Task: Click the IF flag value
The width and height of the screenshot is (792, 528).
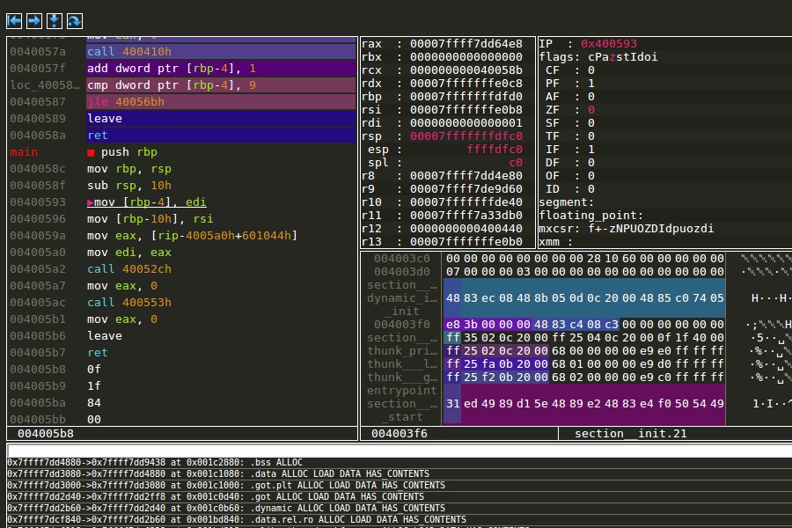Action: (x=591, y=149)
